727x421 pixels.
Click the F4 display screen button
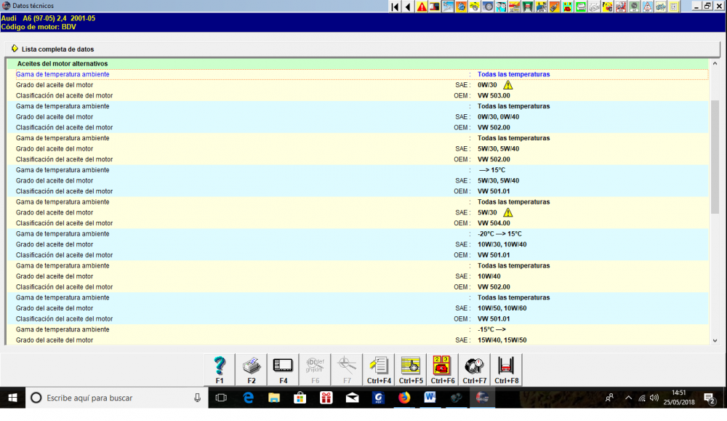pos(284,369)
